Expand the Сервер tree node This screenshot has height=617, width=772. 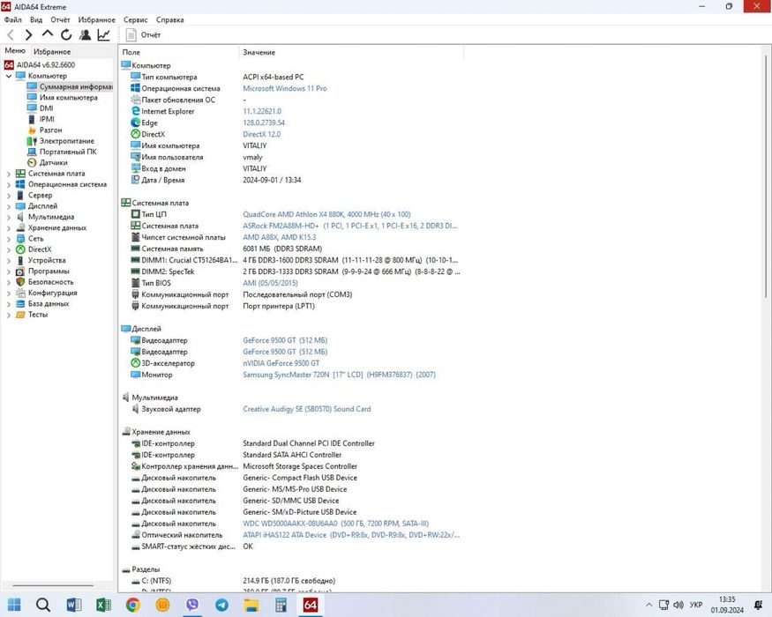point(8,196)
